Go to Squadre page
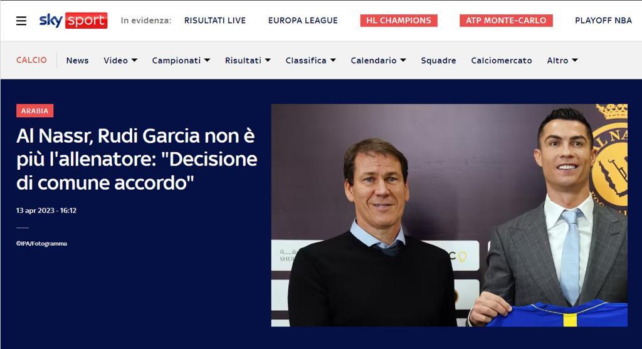Viewport: 642px width, 349px height. (438, 61)
